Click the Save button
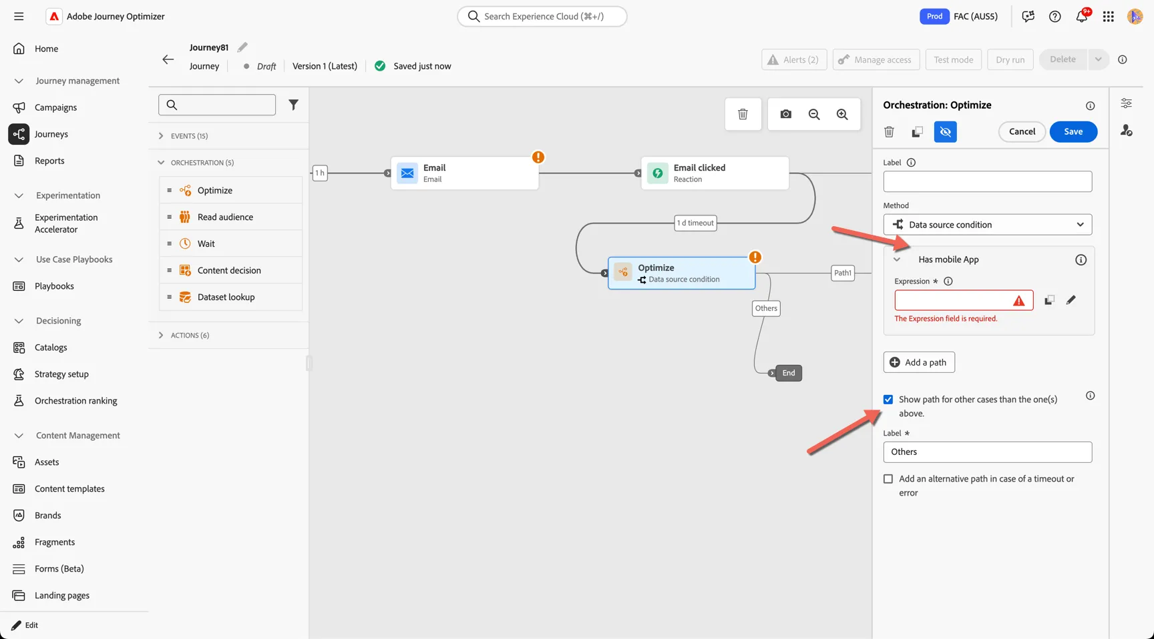Image resolution: width=1154 pixels, height=639 pixels. pos(1073,131)
